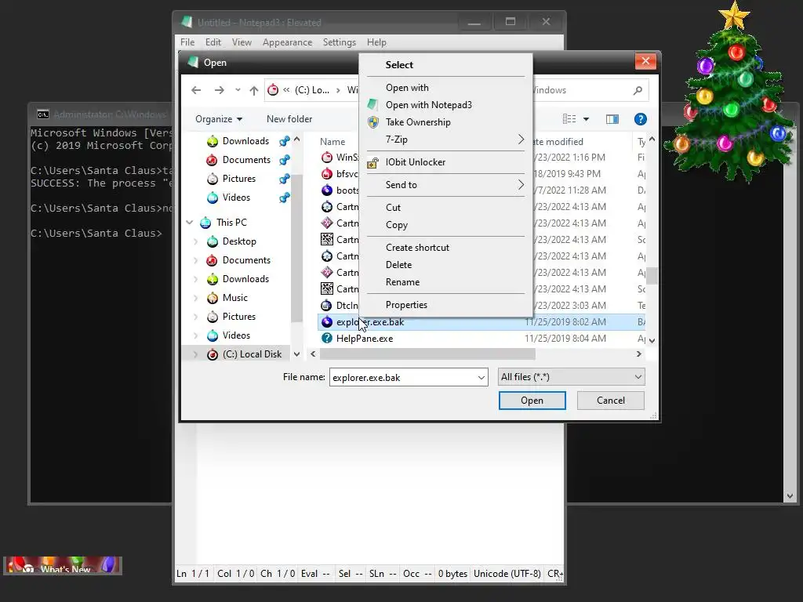The image size is (803, 602).
Task: Click the Notepad3 icon beside Open with Notepad3
Action: 372,104
